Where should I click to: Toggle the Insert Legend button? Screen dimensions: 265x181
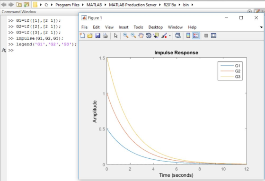[x=196, y=35]
